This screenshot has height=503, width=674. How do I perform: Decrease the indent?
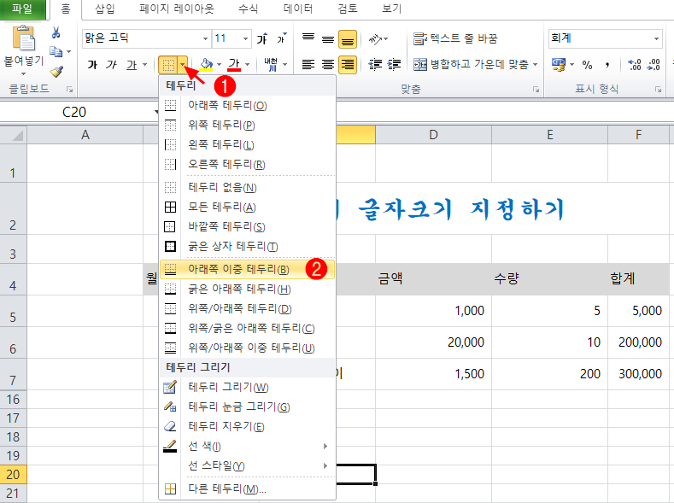(x=375, y=65)
